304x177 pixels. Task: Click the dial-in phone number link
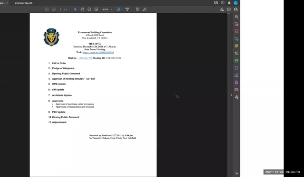[x=85, y=58]
